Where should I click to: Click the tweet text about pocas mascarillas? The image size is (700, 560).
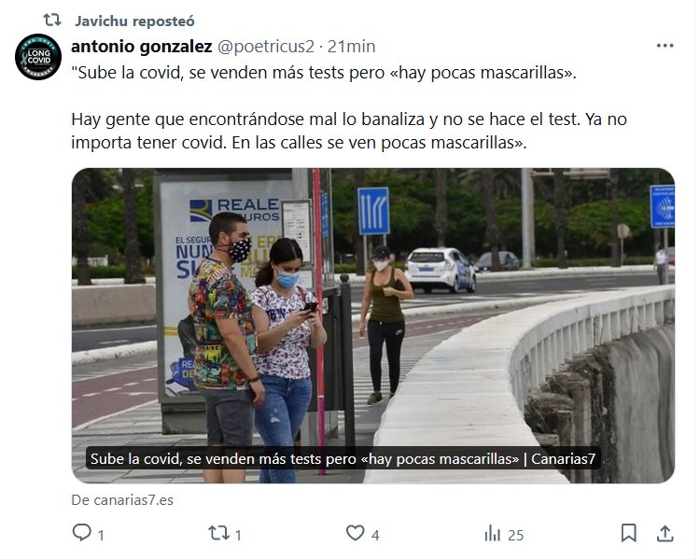click(349, 107)
